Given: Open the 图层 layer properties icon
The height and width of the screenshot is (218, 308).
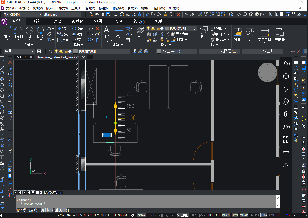Looking at the screenshot, I should pos(140,33).
